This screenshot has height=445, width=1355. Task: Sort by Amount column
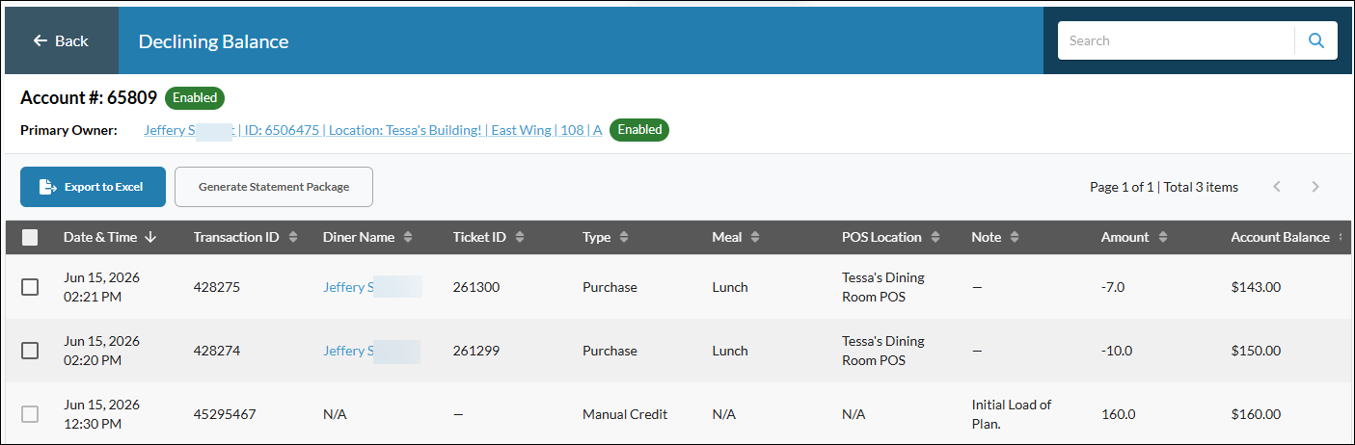click(1135, 237)
